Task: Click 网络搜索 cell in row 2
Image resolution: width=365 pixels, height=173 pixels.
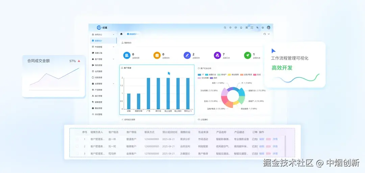Action: pos(203,146)
